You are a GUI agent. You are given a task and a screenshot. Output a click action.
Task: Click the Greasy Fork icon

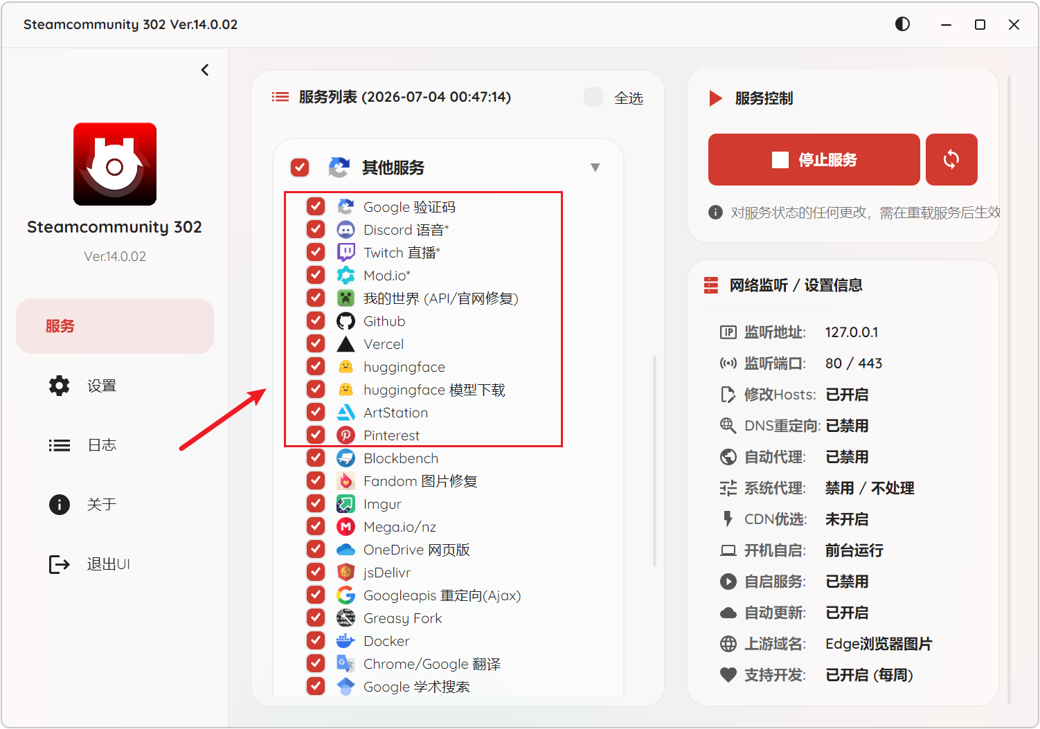point(346,618)
